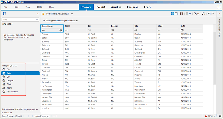The height and width of the screenshot is (119, 223).
Task: Click the 'ON' state cell
Action: tap(168, 64)
